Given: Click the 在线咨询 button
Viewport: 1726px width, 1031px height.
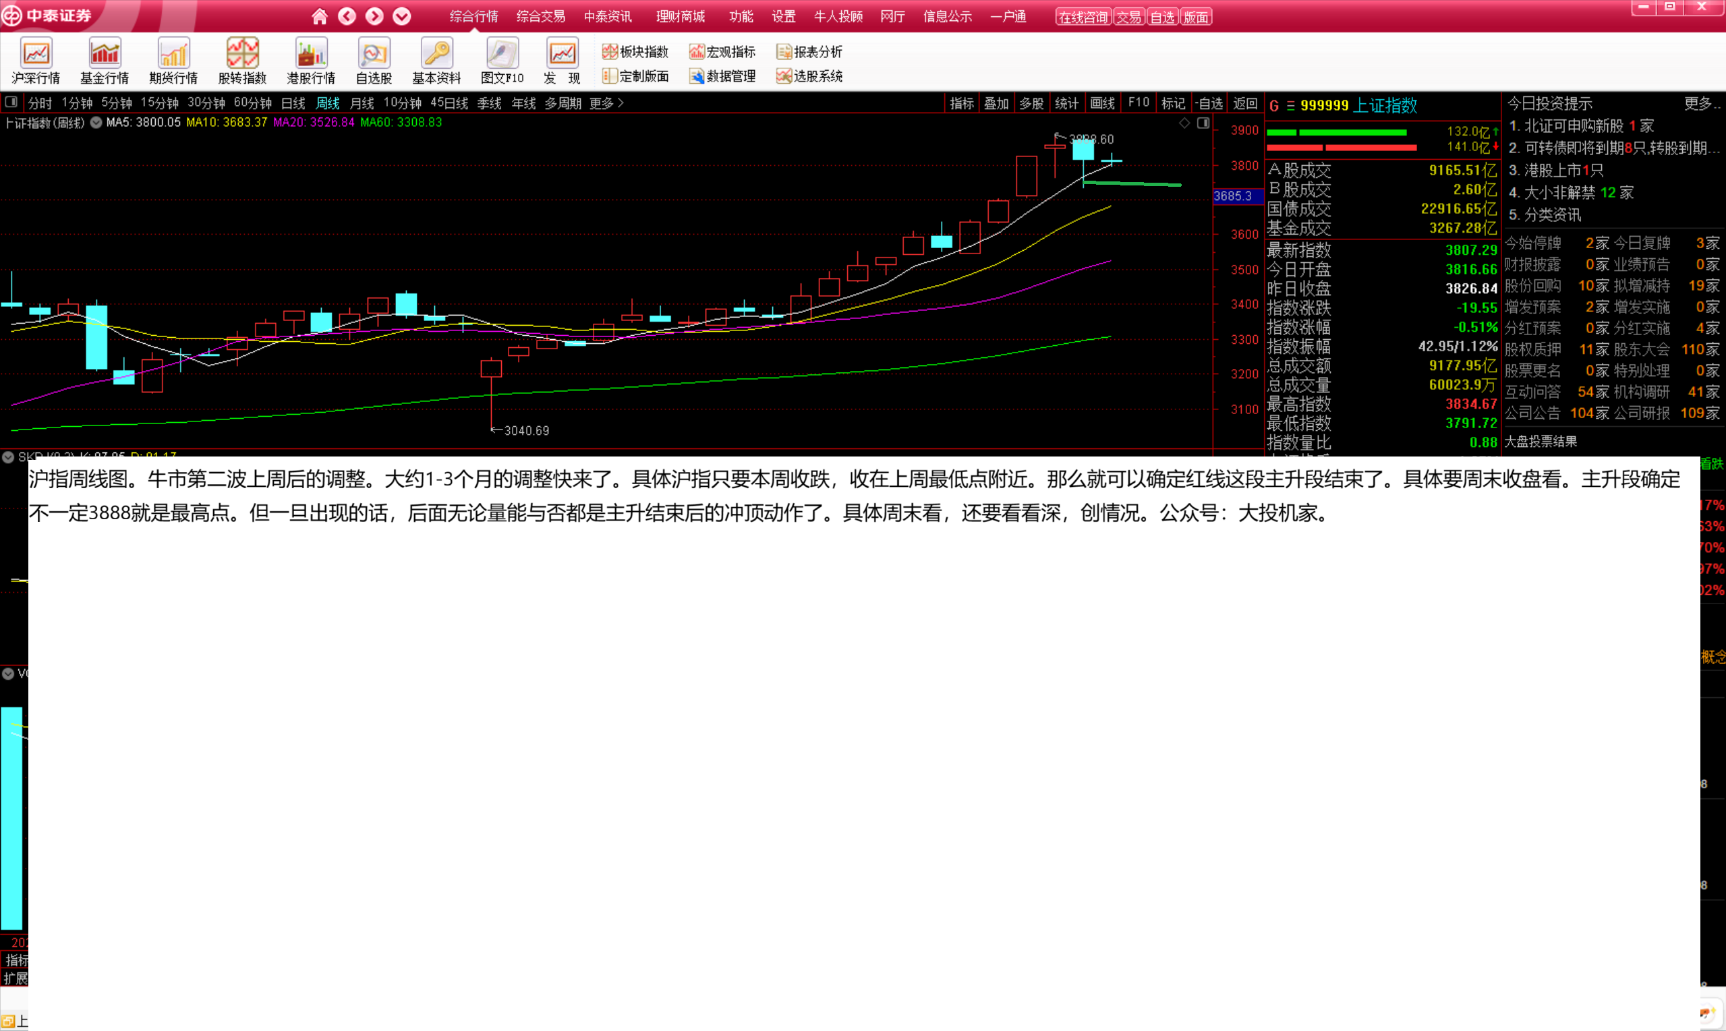Looking at the screenshot, I should (x=1083, y=17).
